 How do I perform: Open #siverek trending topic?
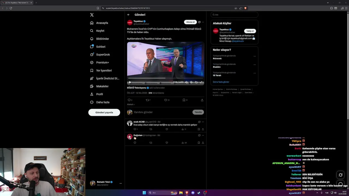217,59
